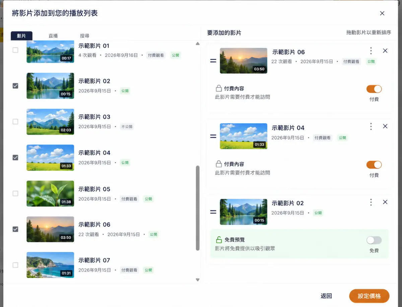Click the lock icon beside 付費內容 under 示範影片 06
This screenshot has height=307, width=402.
pos(219,89)
